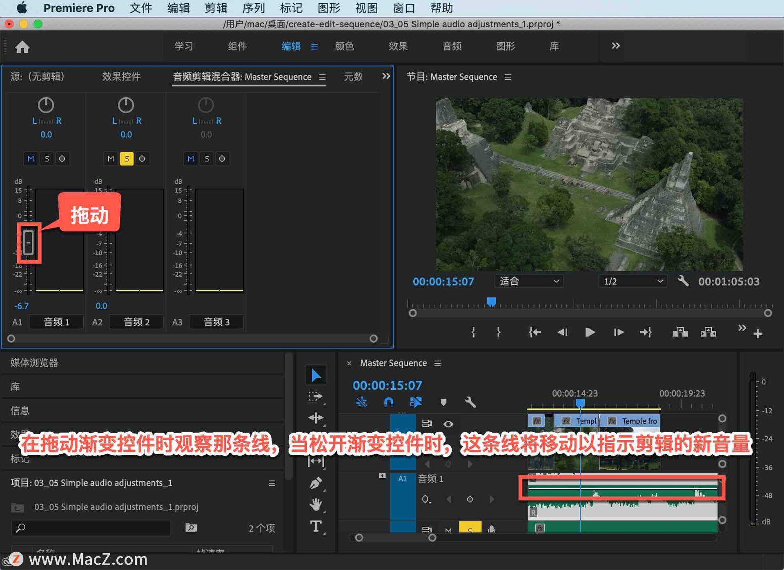
Task: Select the Pen tool for keyframing
Action: (x=316, y=483)
